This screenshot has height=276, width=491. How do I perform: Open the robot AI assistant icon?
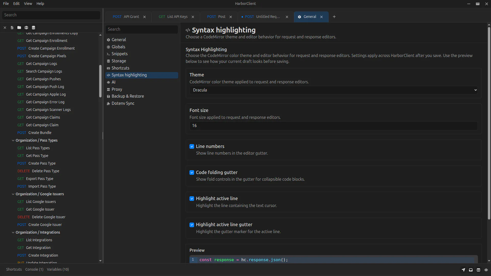coord(486,270)
